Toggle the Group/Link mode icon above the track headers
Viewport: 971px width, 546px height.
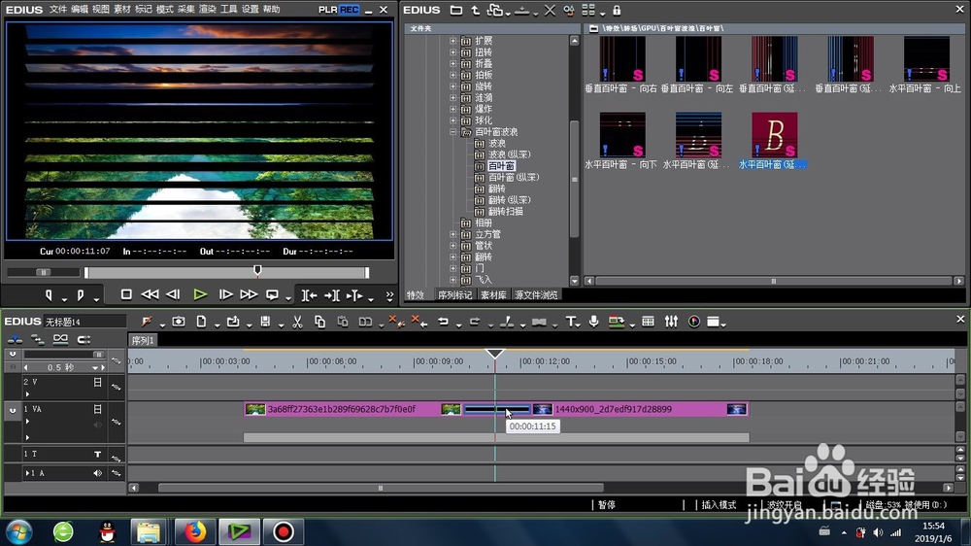click(x=60, y=339)
